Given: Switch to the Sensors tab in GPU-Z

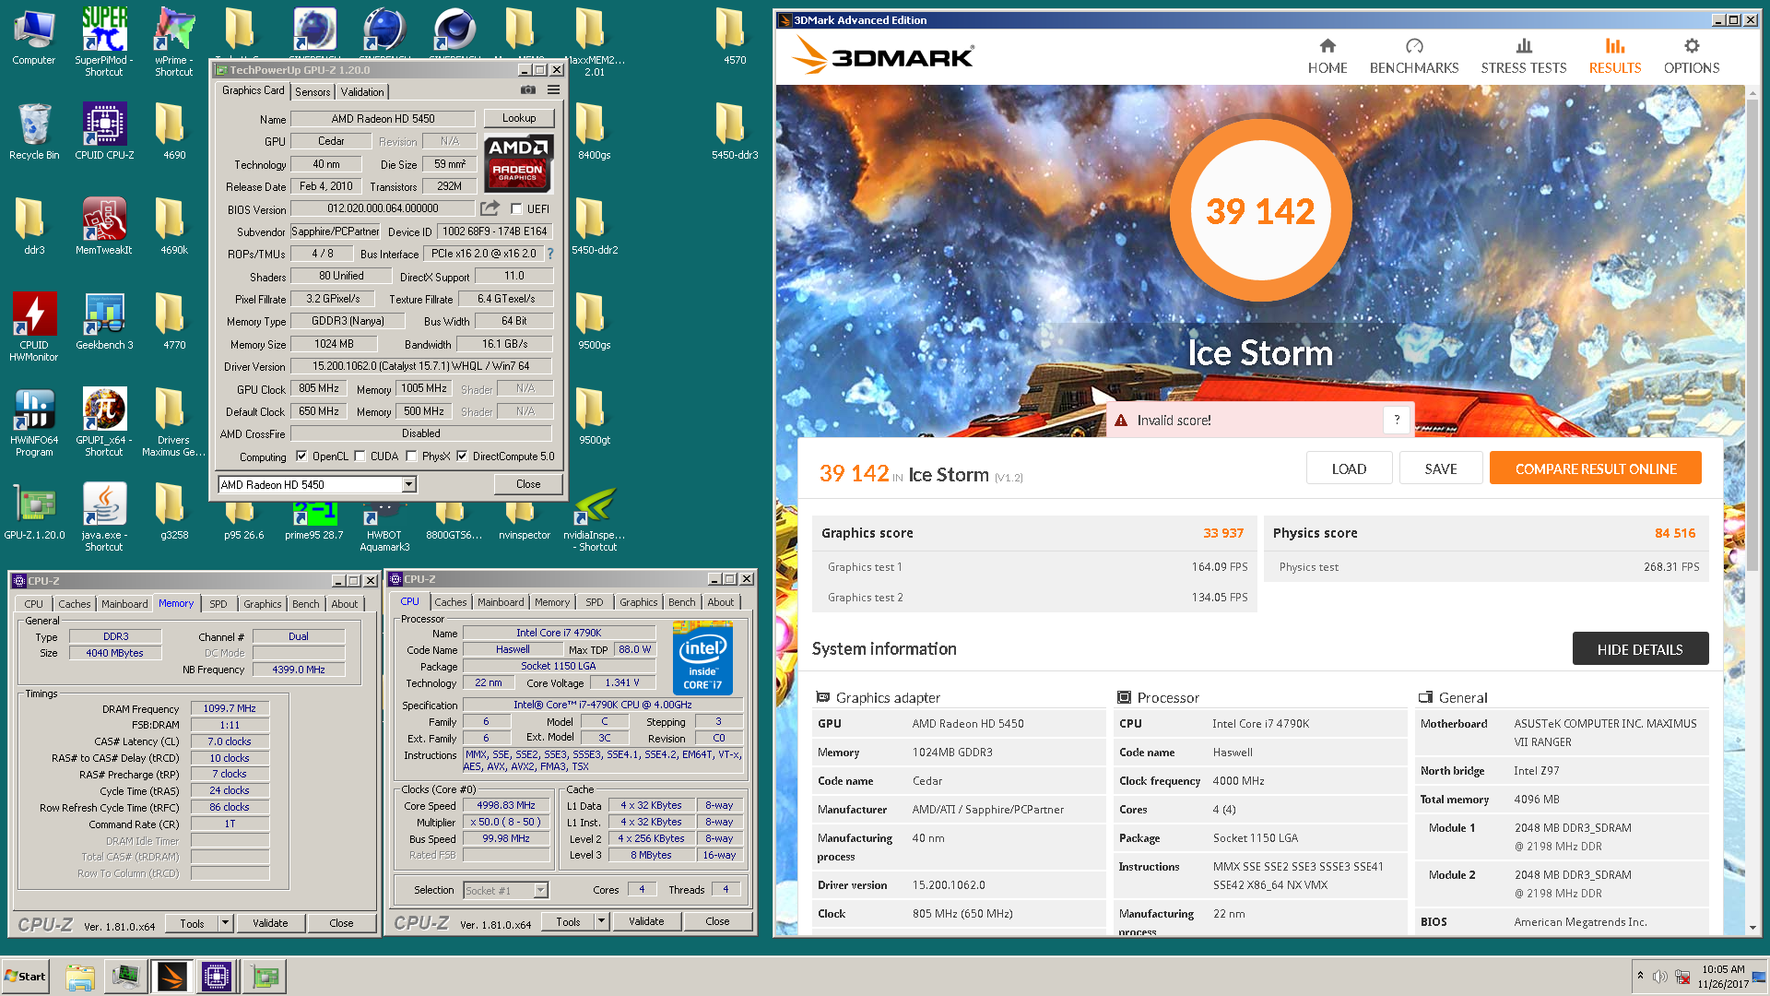Looking at the screenshot, I should [313, 91].
